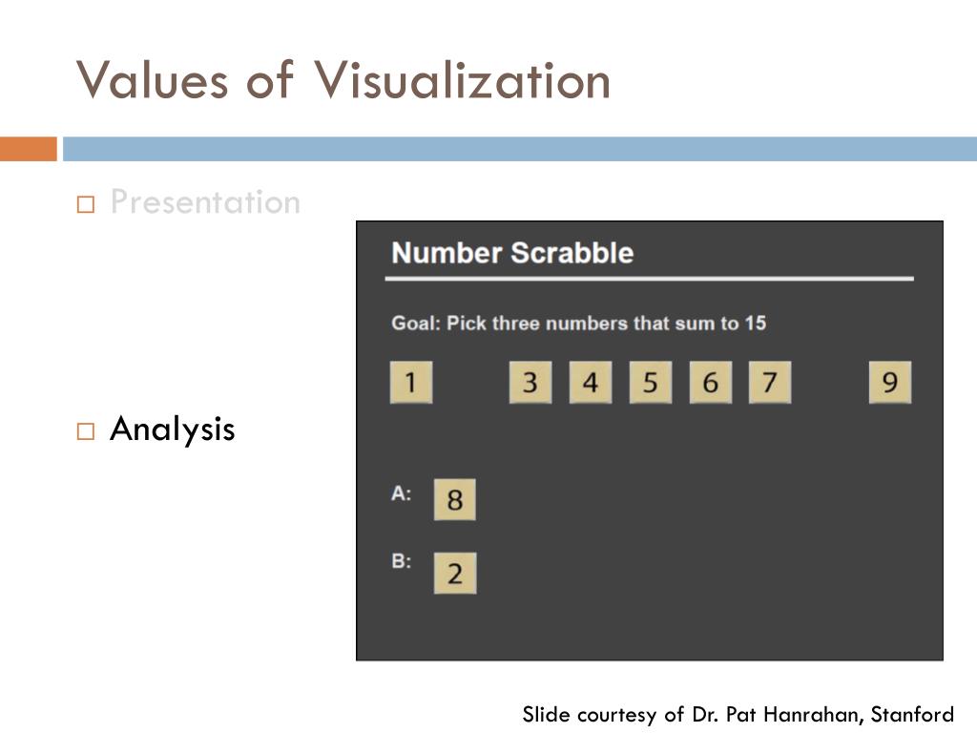Choose the number 5 tile
This screenshot has width=977, height=733.
(x=651, y=382)
